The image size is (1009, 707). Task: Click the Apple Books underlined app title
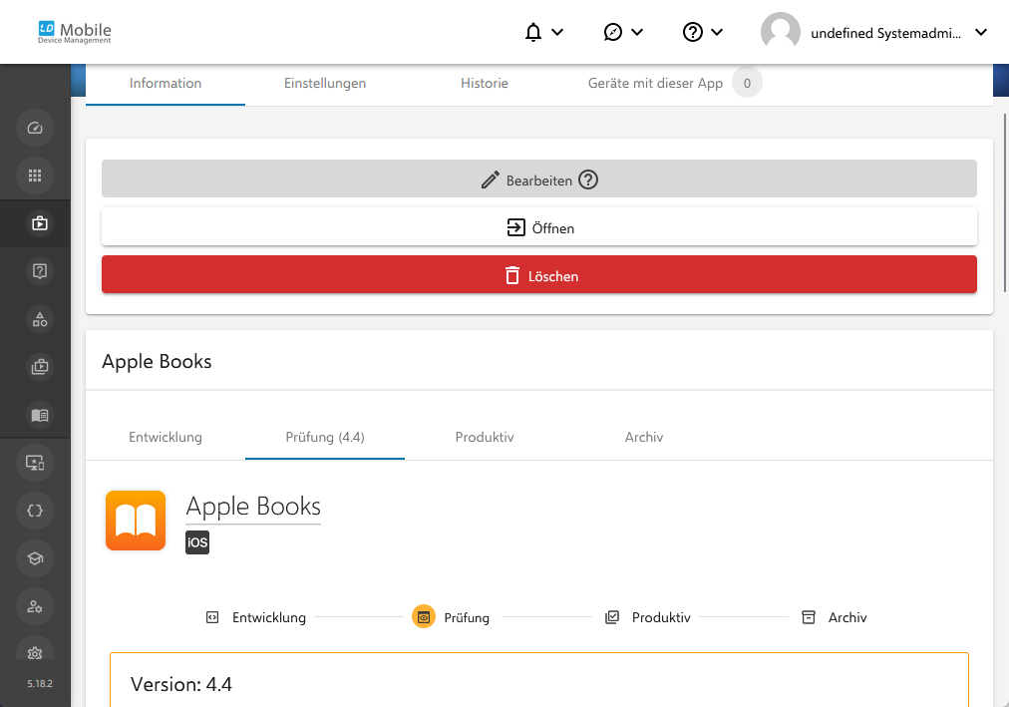coord(253,507)
